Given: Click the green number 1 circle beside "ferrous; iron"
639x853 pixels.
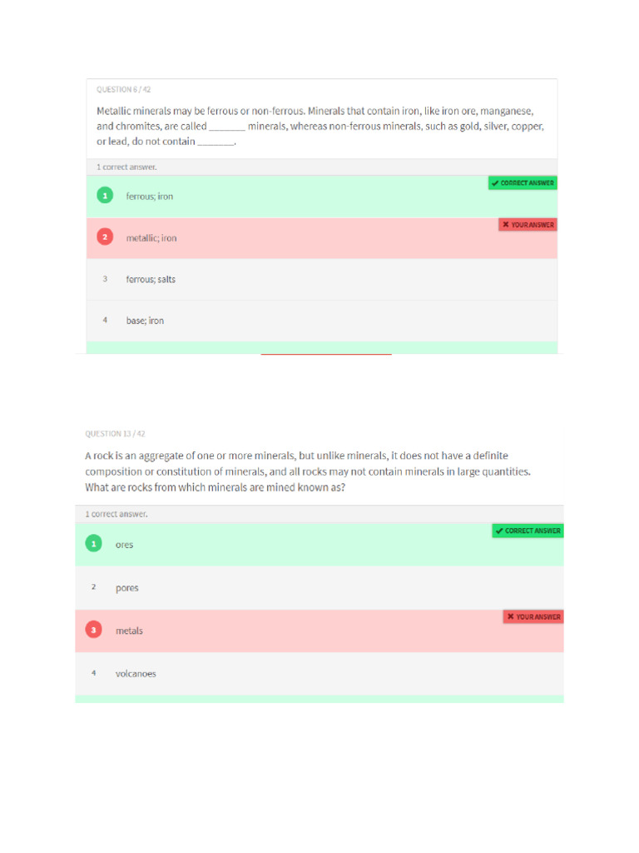Looking at the screenshot, I should click(104, 196).
